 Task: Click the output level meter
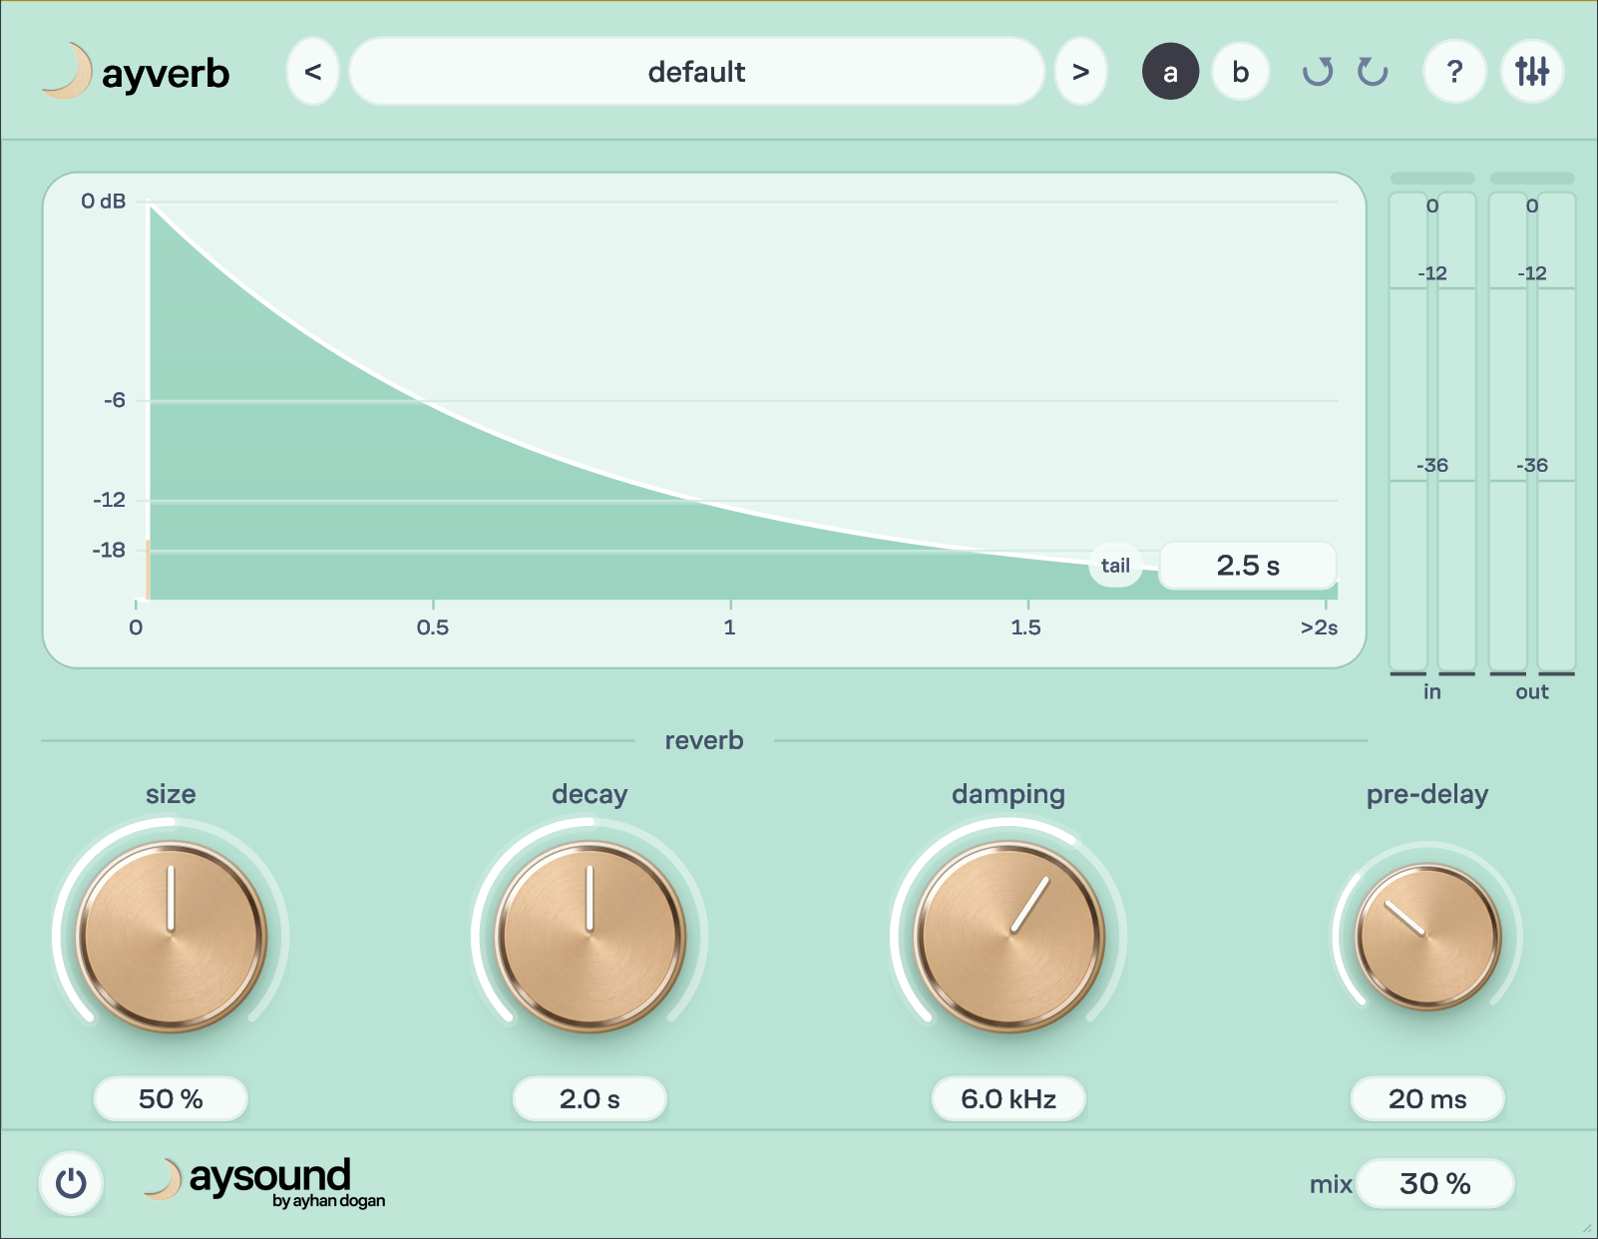tap(1531, 432)
